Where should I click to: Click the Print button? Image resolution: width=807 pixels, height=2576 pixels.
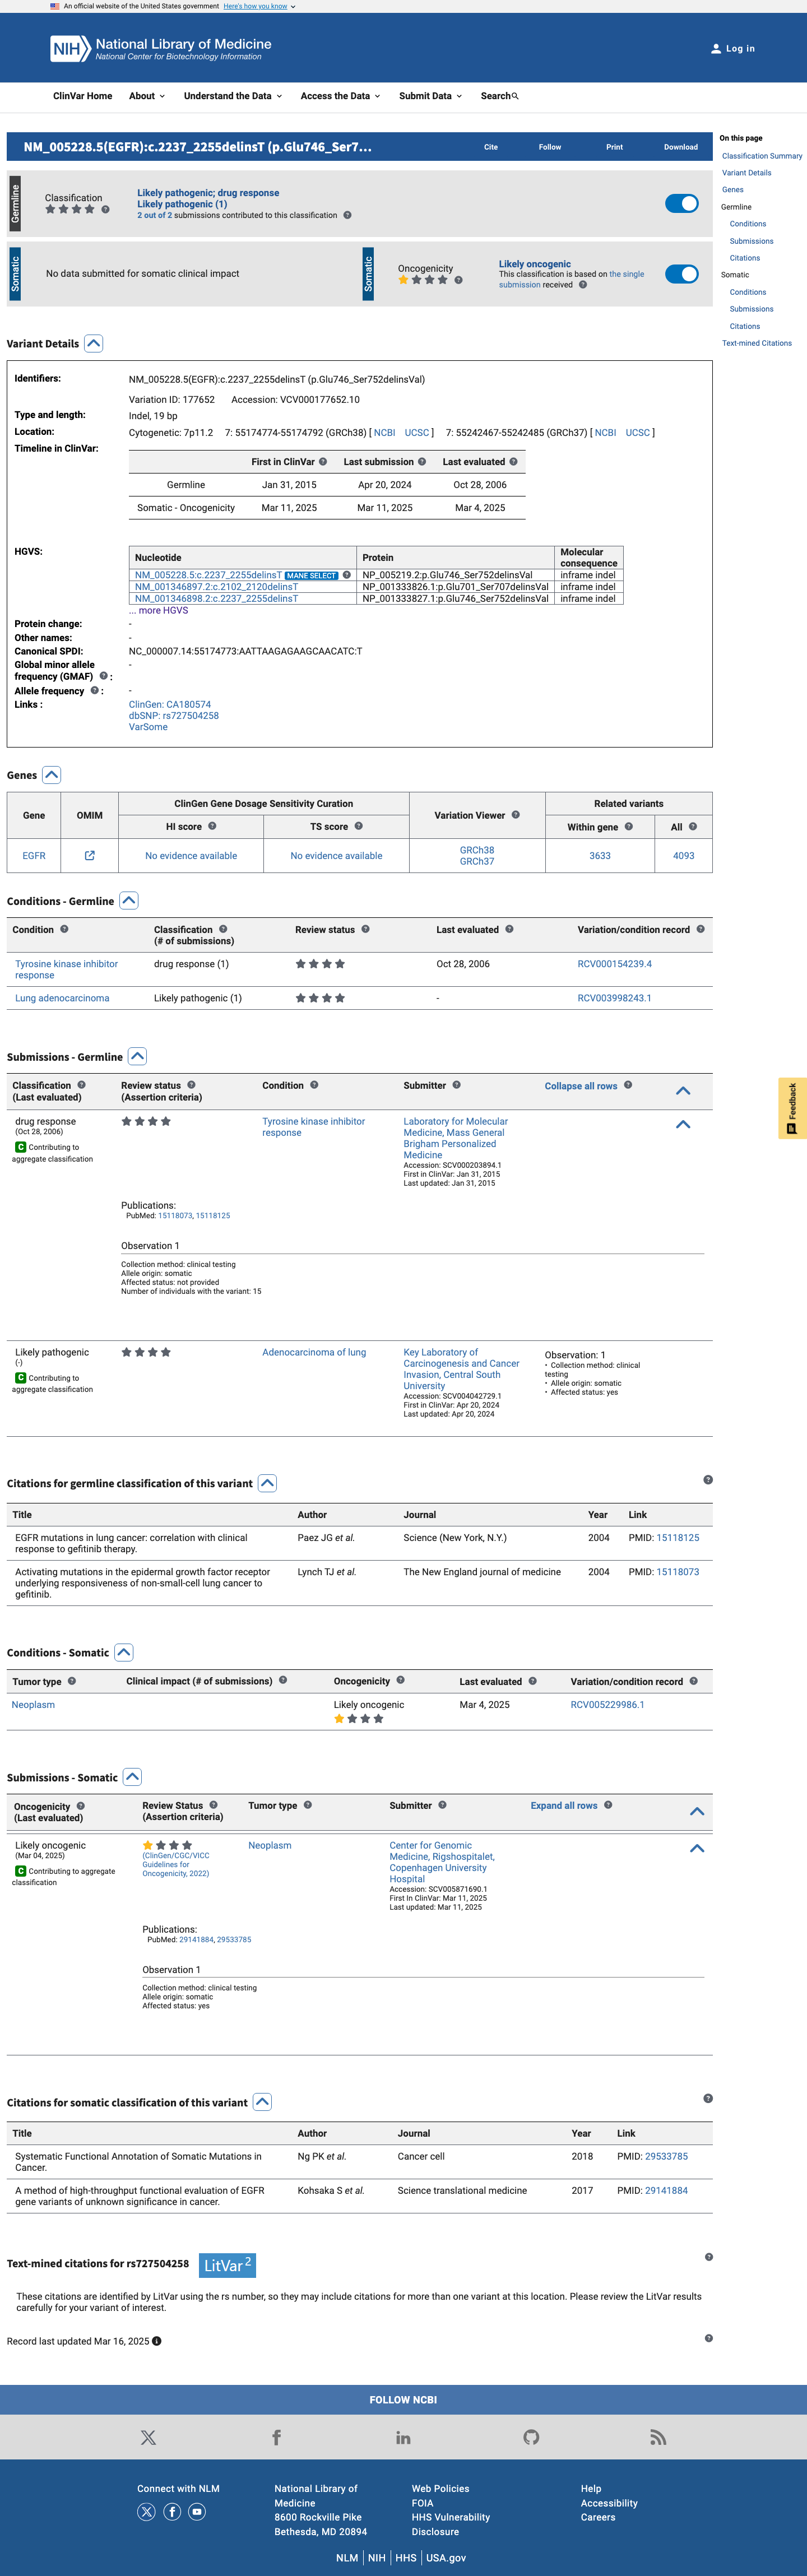click(x=614, y=147)
